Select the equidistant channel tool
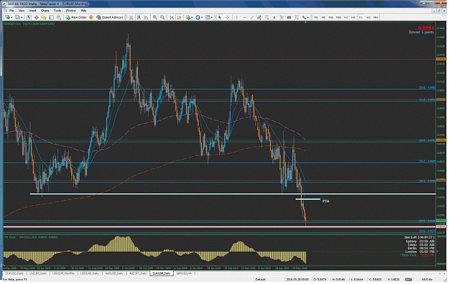Image resolution: width=449 pixels, height=284 pixels. pos(259,17)
